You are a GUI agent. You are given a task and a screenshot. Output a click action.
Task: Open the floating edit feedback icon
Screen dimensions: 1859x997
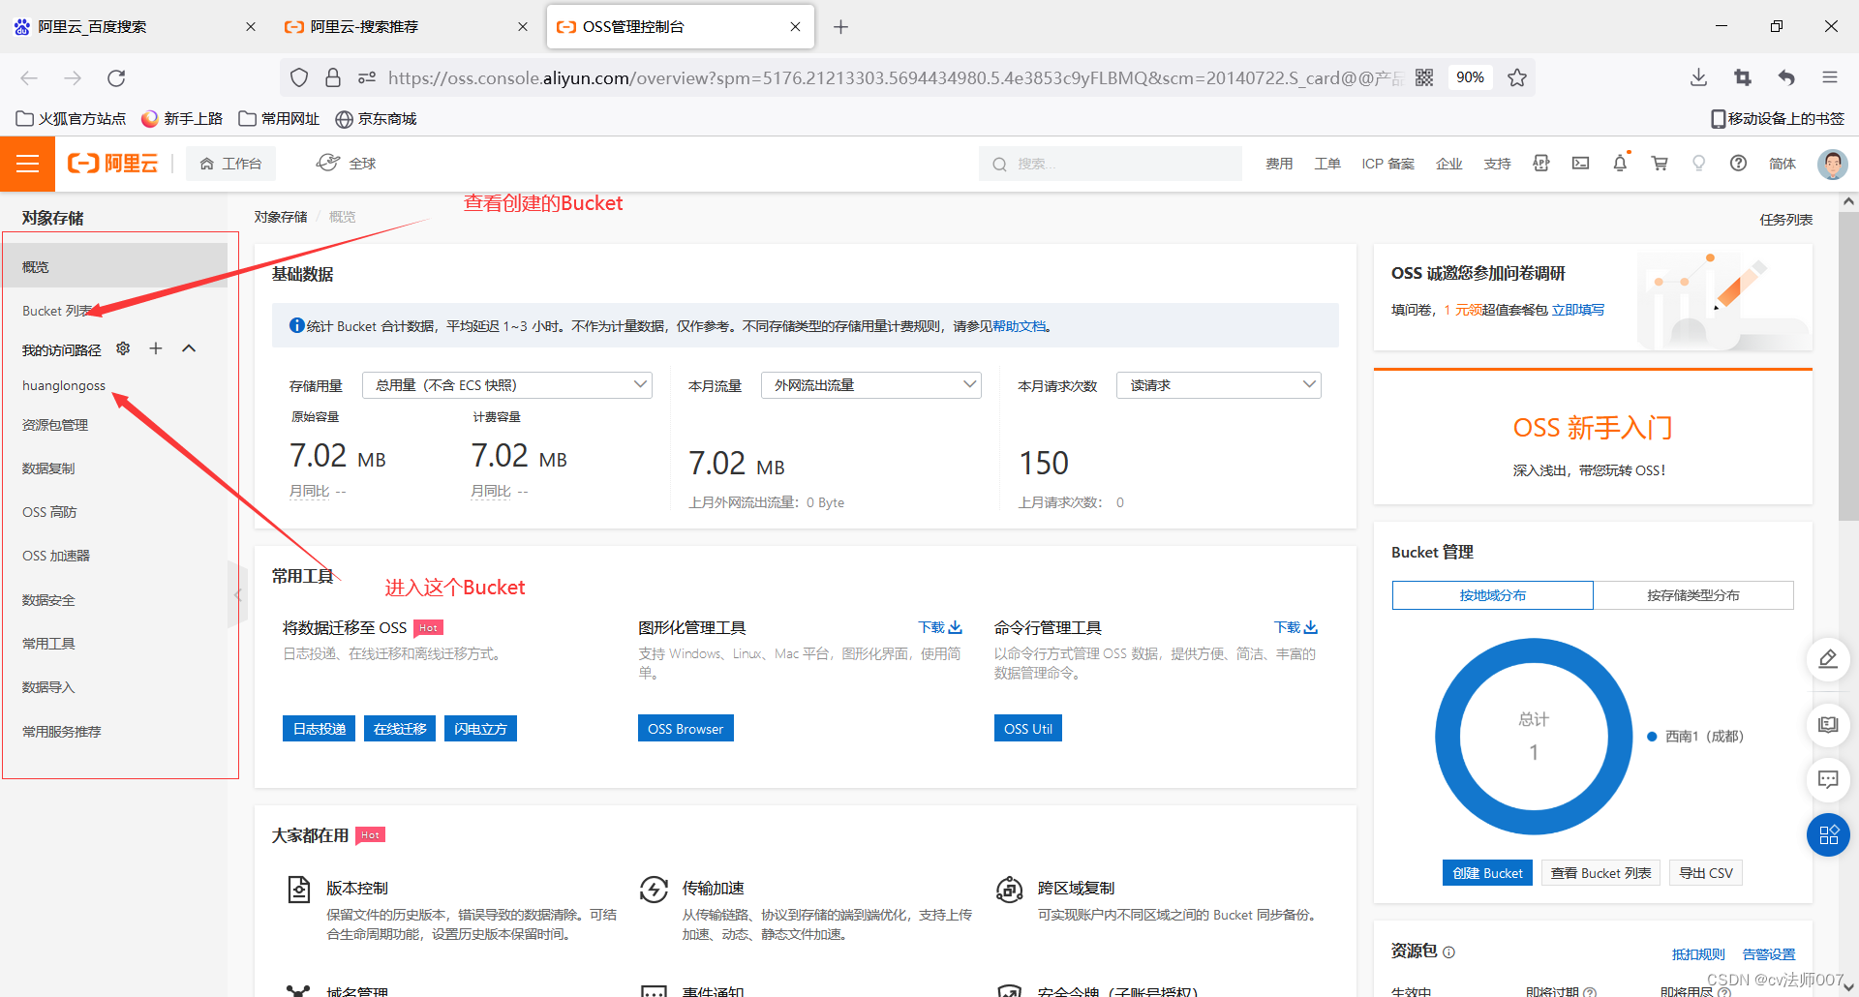(1828, 659)
